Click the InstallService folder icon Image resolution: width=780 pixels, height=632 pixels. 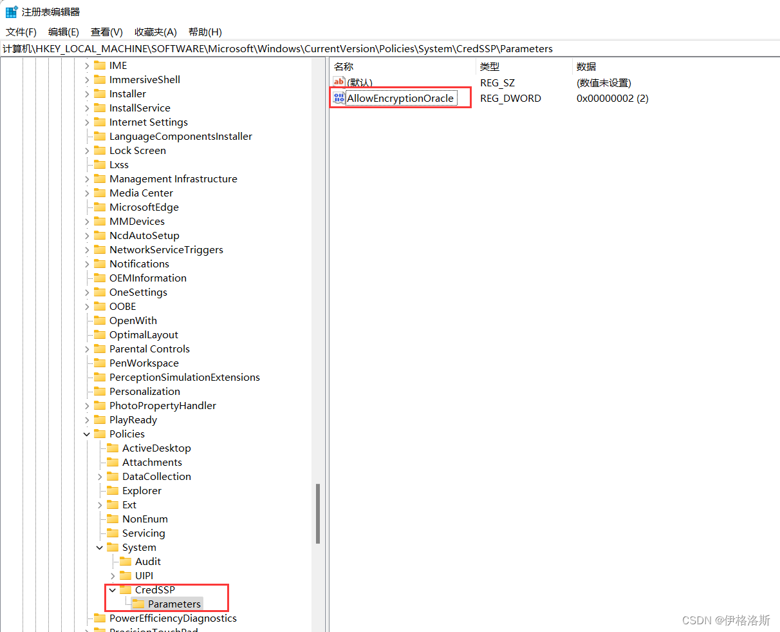pos(100,108)
